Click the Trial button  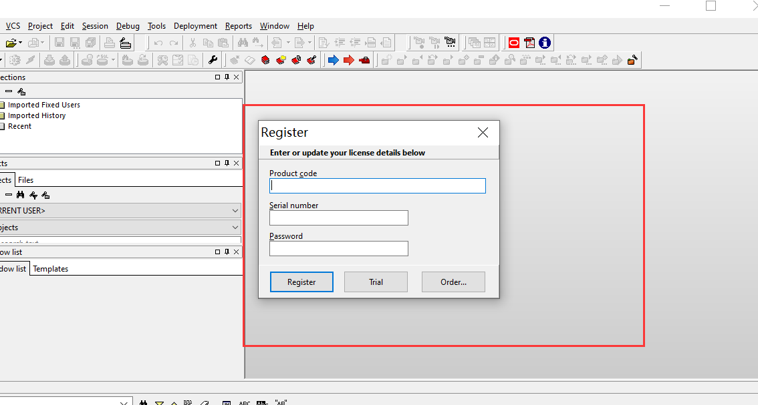pos(376,282)
